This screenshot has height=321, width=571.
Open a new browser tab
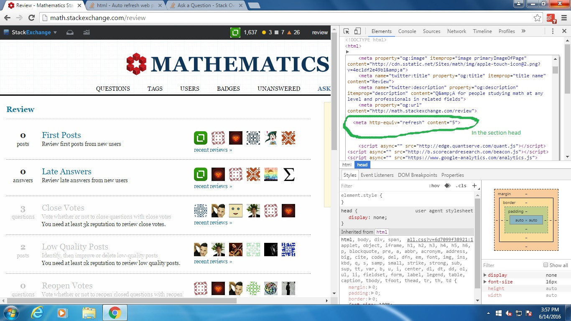(x=254, y=5)
